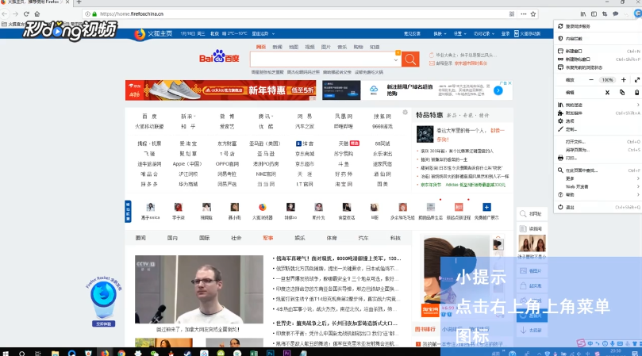642x356 pixels.
Task: Click blue plus icon at end of avatar row
Action: coord(486,207)
